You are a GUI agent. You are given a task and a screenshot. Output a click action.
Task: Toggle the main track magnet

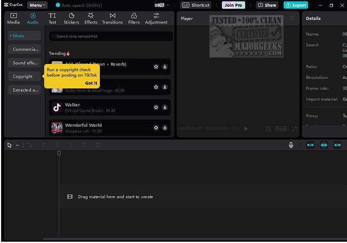[x=310, y=145]
